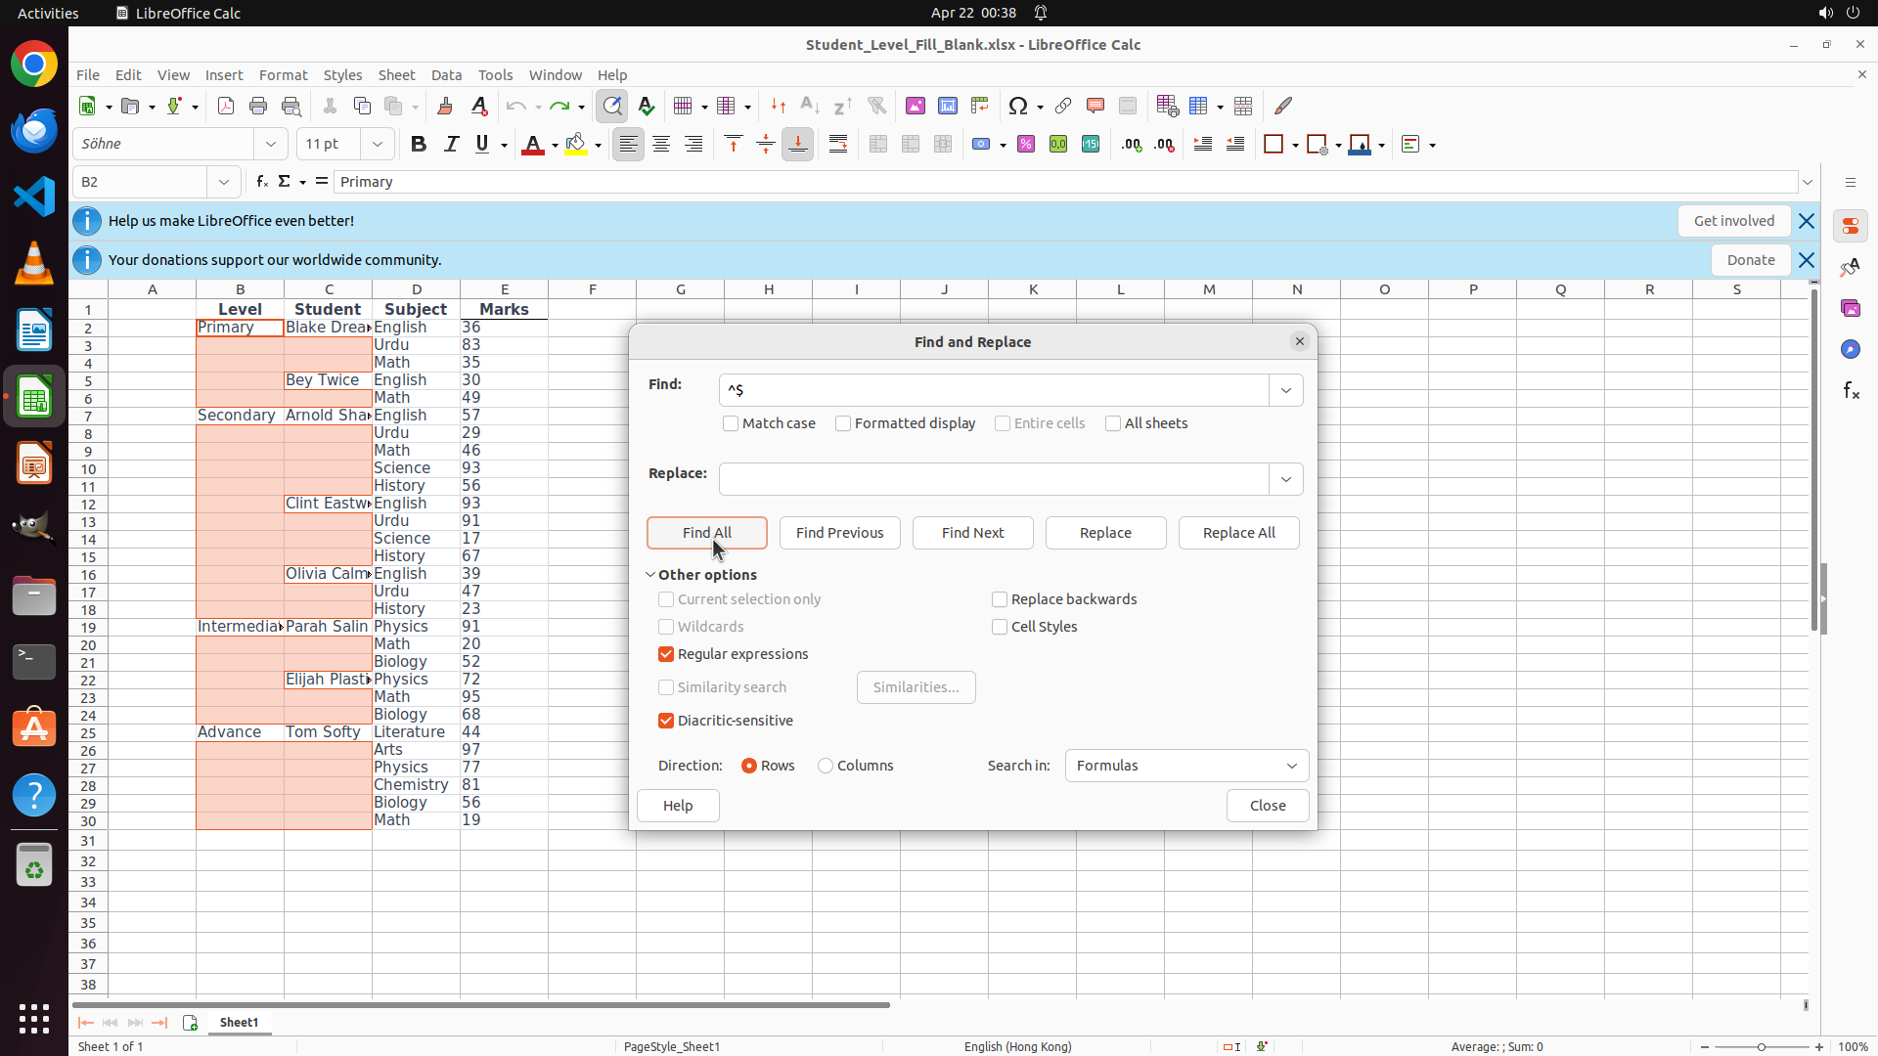Expand the Find field history dropdown
1878x1056 pixels.
tap(1285, 390)
